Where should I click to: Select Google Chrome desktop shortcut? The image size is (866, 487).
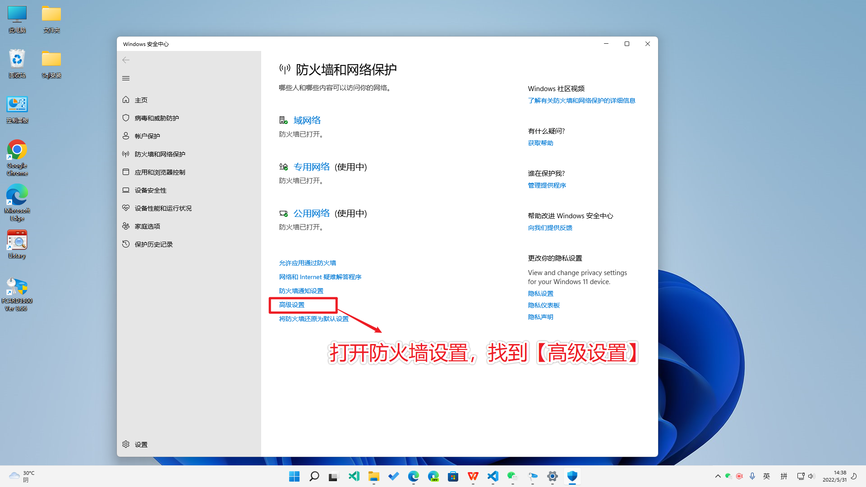point(17,157)
